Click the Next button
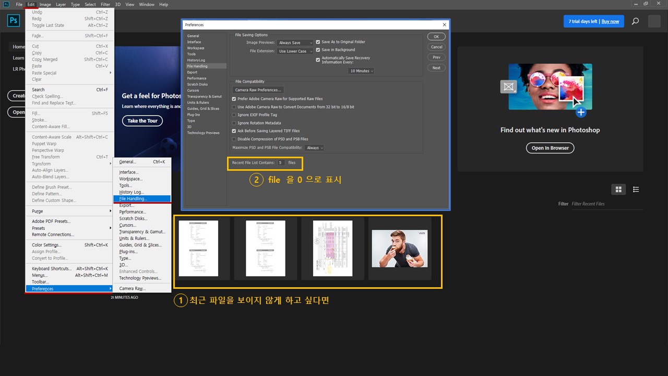The image size is (668, 376). click(x=436, y=68)
